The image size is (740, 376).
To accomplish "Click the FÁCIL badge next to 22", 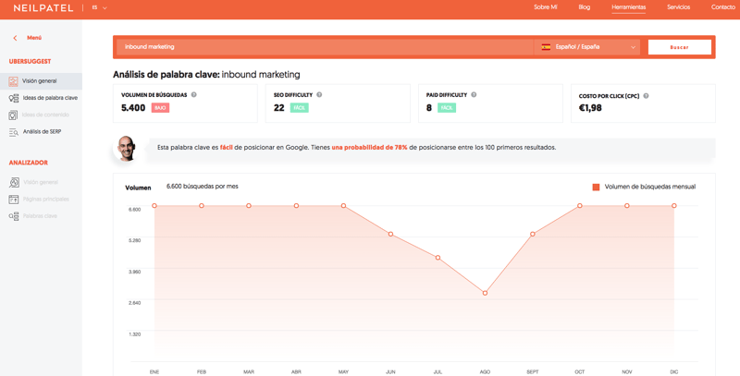I will 300,108.
